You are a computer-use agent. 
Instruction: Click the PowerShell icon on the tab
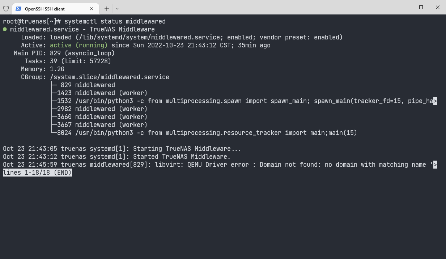pos(18,9)
